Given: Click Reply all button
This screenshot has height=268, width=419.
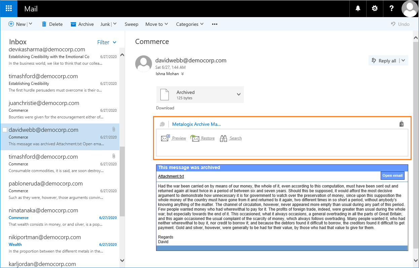Looking at the screenshot, I should pos(384,61).
